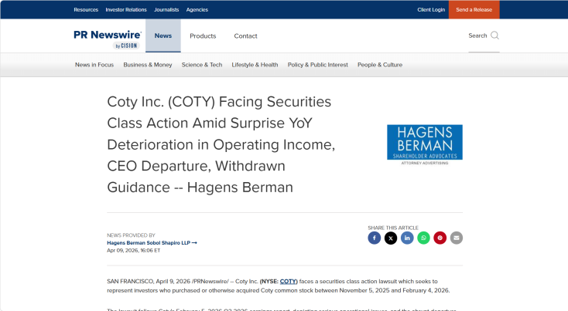
Task: Share article on X
Action: [x=391, y=238]
